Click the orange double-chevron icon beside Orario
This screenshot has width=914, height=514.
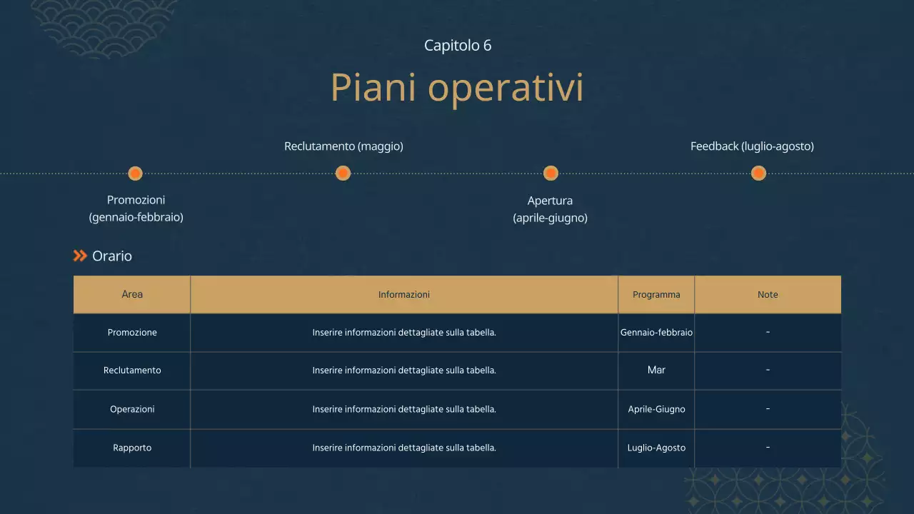click(x=79, y=256)
